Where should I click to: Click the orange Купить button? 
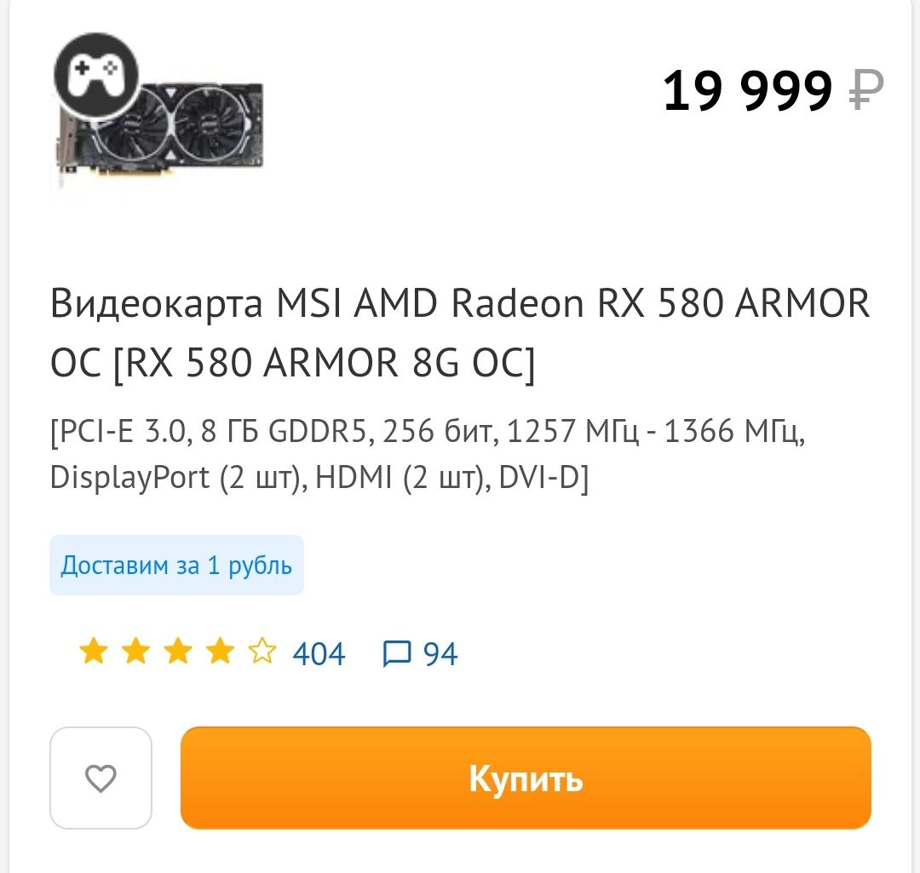pyautogui.click(x=526, y=778)
